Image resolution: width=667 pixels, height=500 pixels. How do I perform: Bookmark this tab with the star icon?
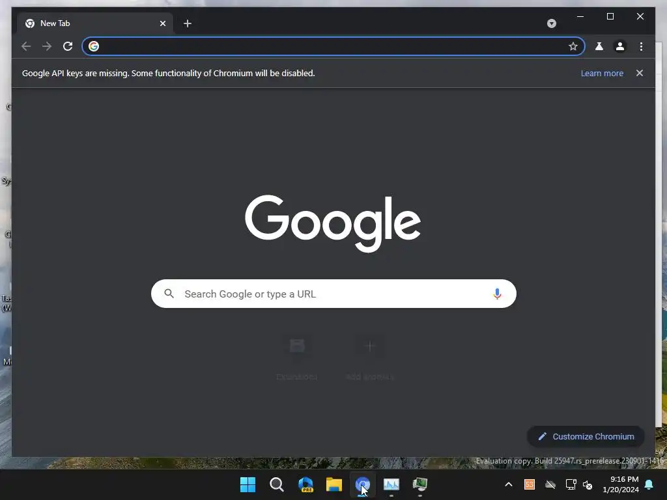pyautogui.click(x=573, y=46)
